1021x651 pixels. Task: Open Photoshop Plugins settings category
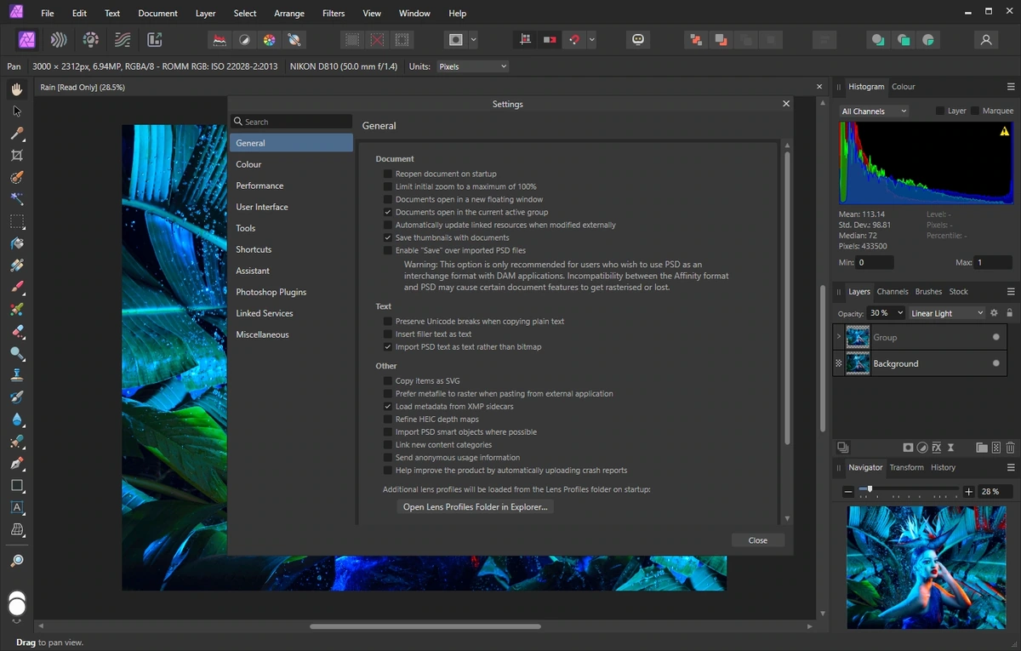tap(291, 292)
